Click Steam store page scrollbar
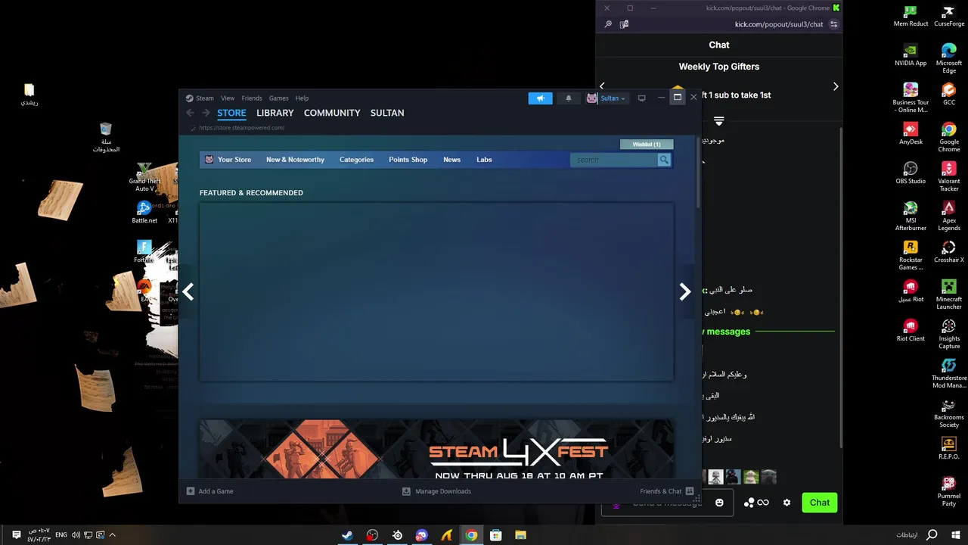The width and height of the screenshot is (968, 545). tap(698, 173)
